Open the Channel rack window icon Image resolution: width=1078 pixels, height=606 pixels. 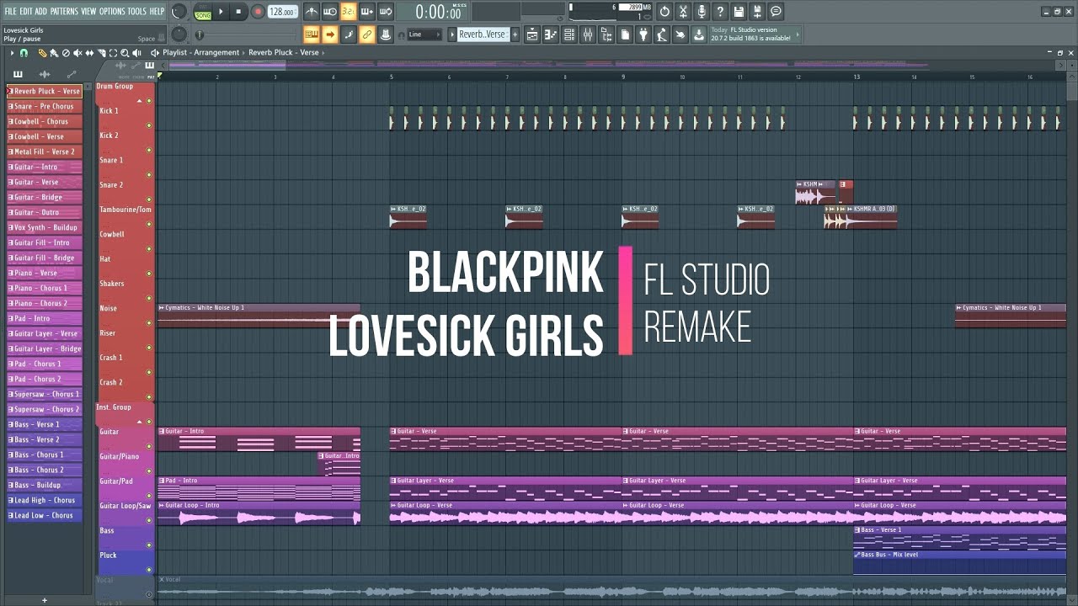click(x=569, y=35)
